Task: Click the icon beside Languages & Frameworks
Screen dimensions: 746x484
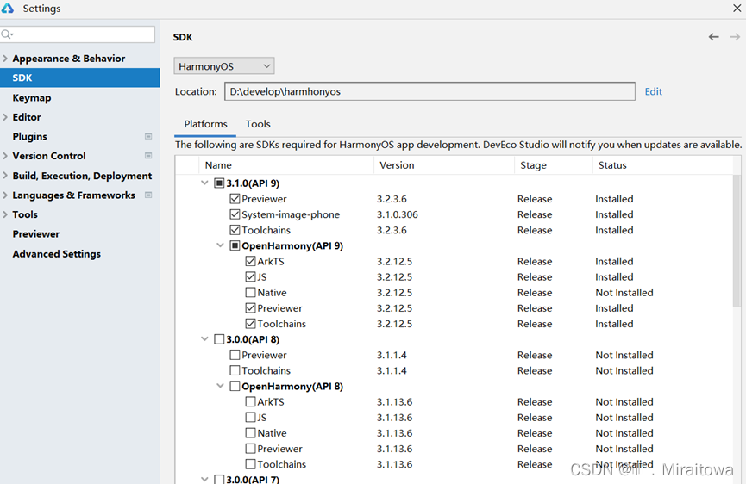Action: 148,195
